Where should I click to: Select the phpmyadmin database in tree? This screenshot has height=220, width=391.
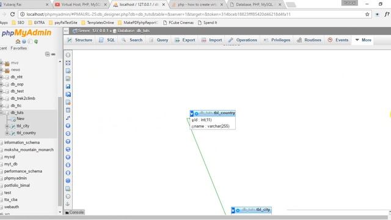[15, 178]
